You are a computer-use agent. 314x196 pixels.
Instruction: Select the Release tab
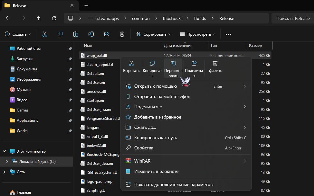click(40, 5)
